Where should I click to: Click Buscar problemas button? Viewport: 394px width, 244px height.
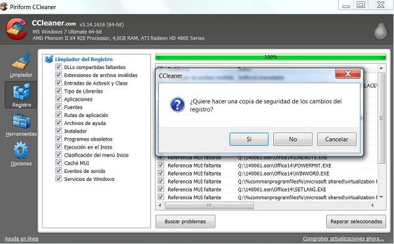pos(185,222)
